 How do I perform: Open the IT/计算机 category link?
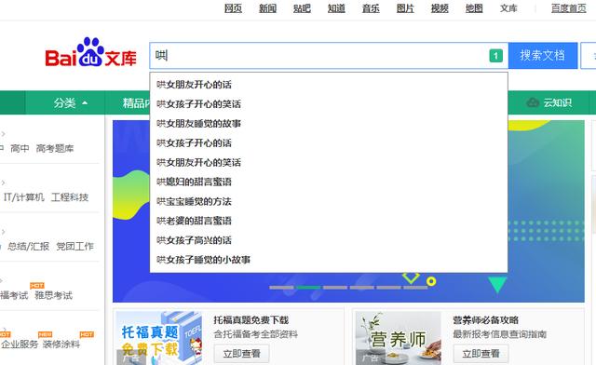tap(24, 197)
